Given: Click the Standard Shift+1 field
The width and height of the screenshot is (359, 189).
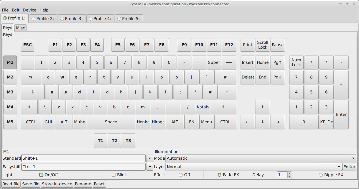Looking at the screenshot, I should [84, 158].
